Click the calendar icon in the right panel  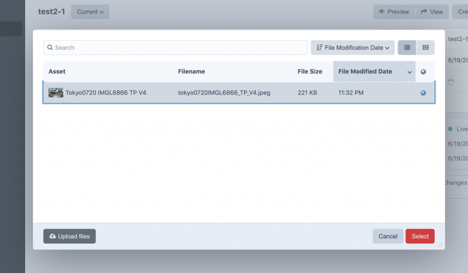click(451, 82)
